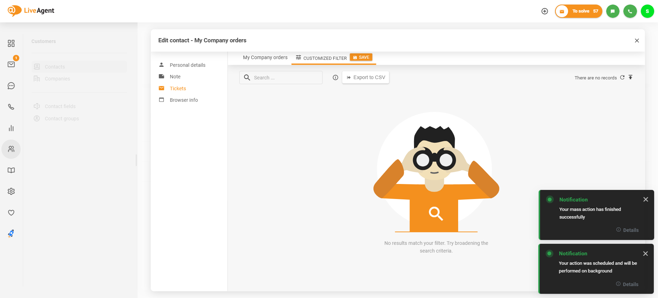
Task: Open the Tickets inbox icon in sidebar
Action: click(11, 64)
